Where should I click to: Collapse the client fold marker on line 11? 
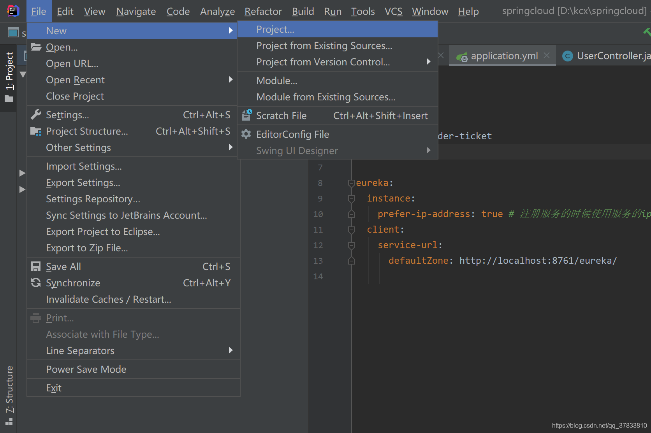click(352, 230)
